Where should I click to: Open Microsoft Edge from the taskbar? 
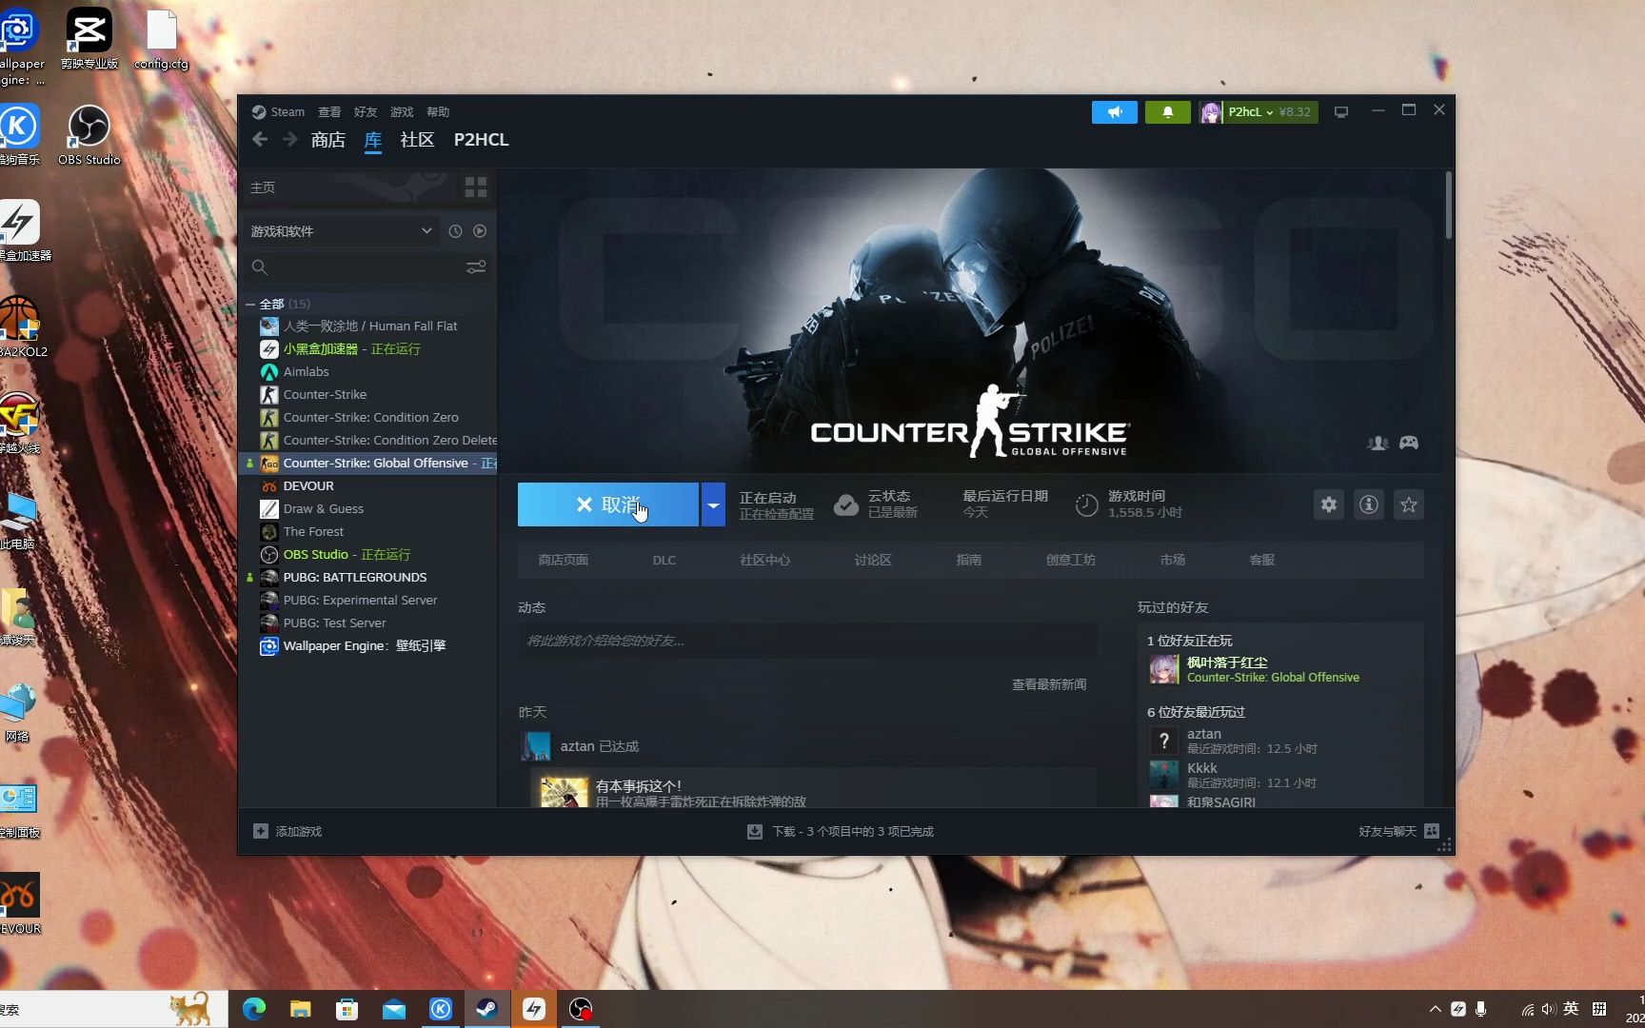[x=254, y=1009]
